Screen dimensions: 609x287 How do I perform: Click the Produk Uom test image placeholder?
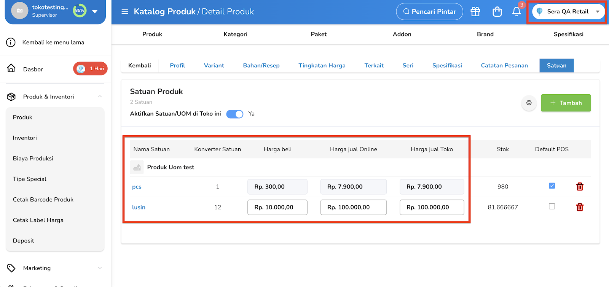pyautogui.click(x=137, y=167)
